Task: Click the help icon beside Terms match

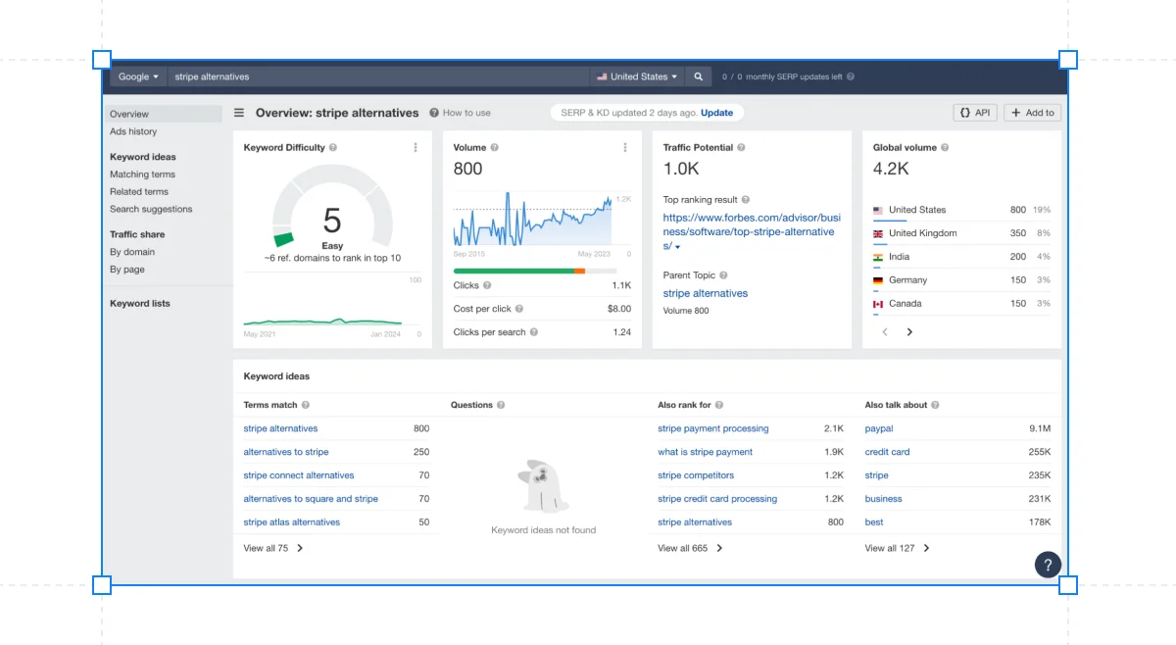Action: 306,405
